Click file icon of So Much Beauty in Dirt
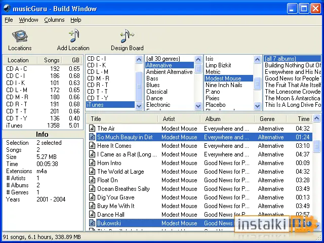Image resolution: width=324 pixels, height=243 pixels. (x=92, y=137)
